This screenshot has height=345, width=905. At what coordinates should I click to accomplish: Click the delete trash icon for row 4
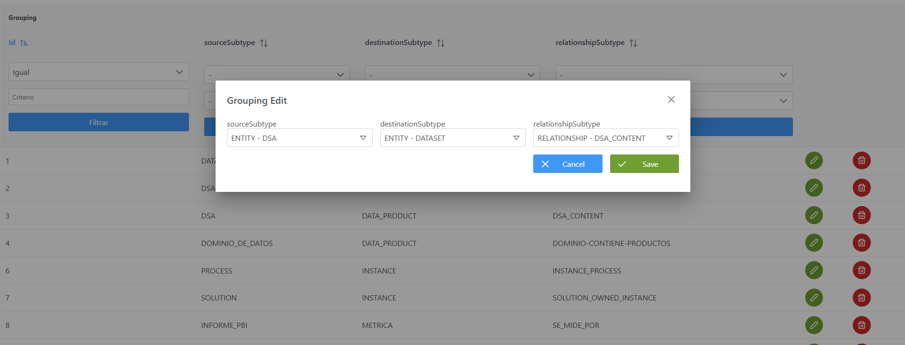tap(861, 243)
